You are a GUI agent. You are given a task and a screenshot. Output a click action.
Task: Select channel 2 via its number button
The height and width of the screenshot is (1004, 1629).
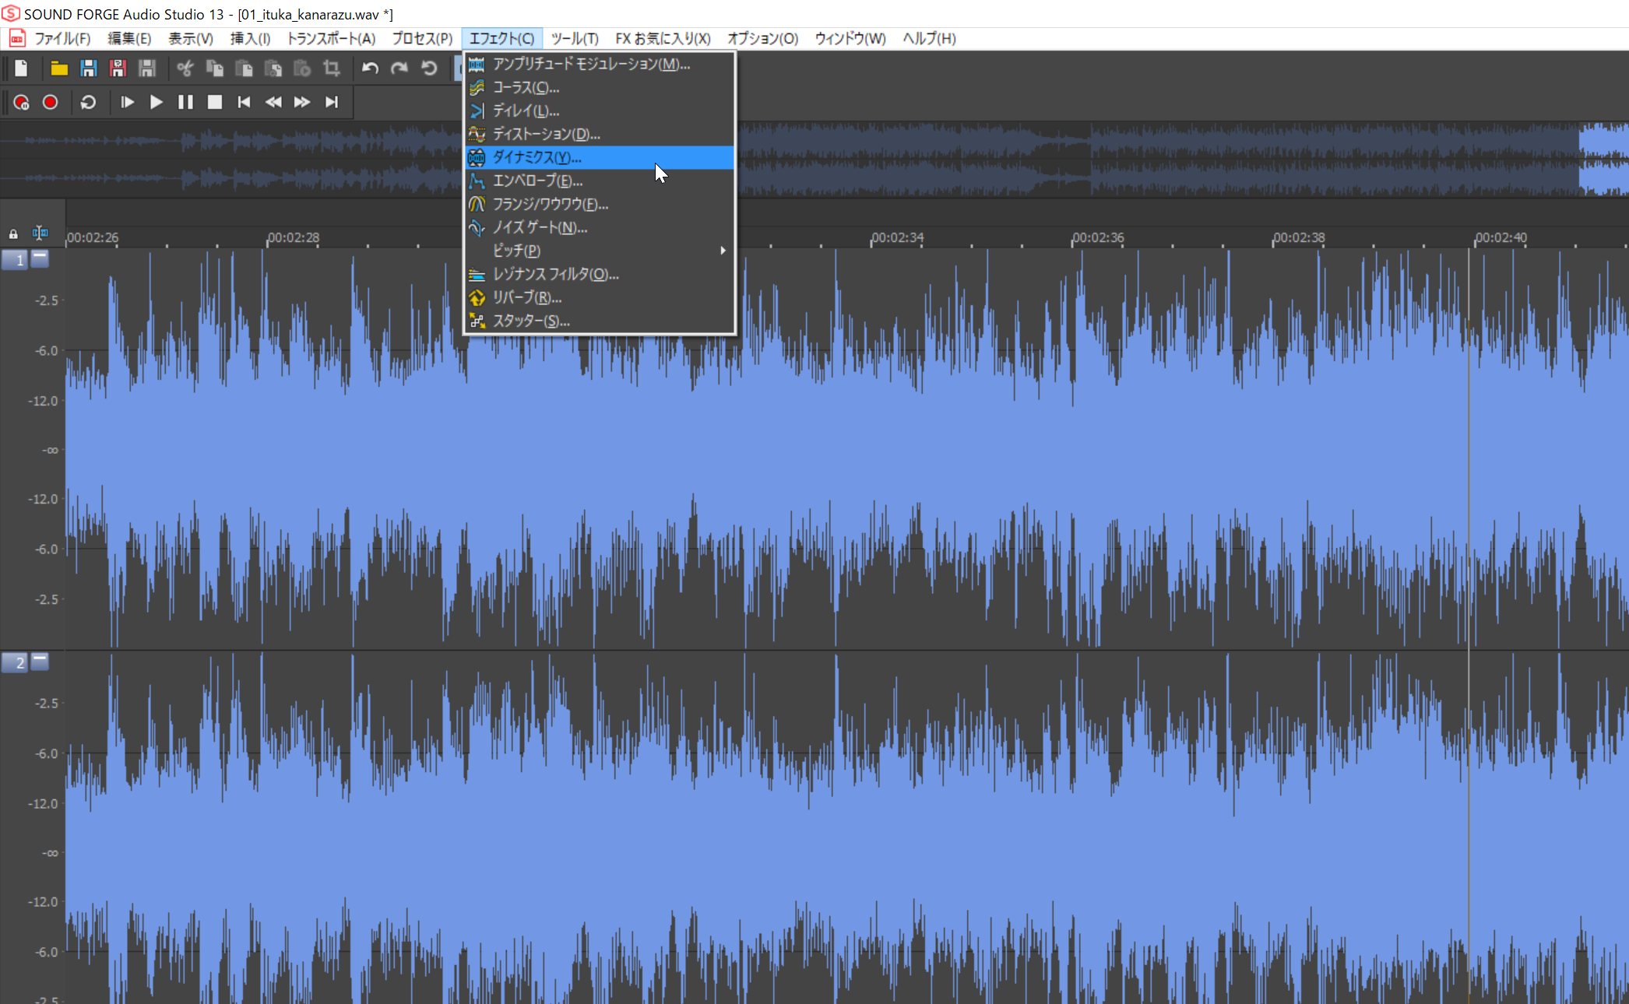(x=15, y=663)
